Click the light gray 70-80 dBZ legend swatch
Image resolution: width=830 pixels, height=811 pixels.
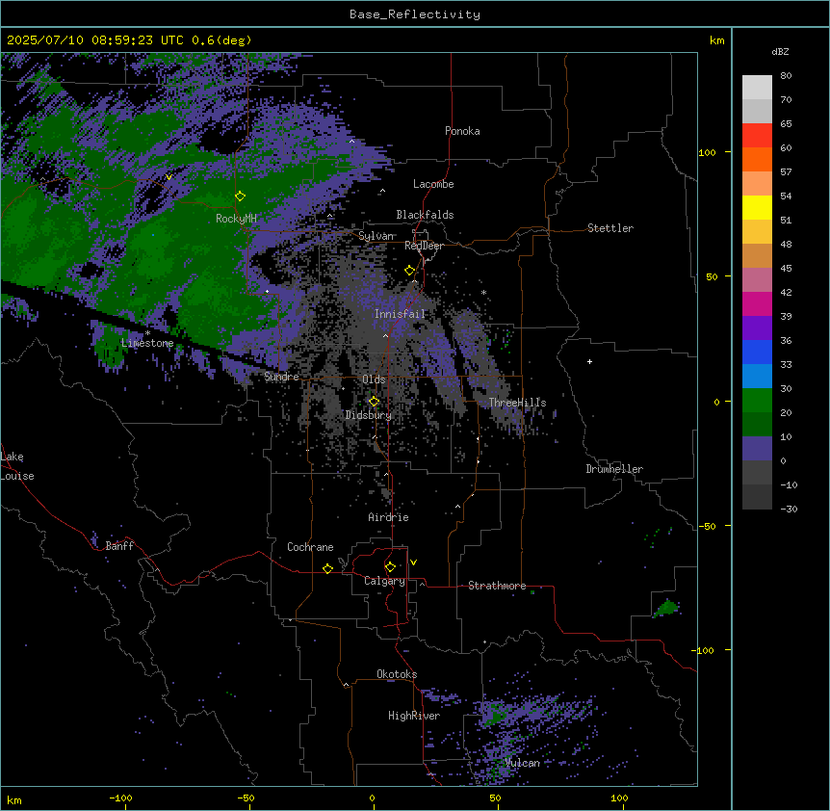(757, 88)
